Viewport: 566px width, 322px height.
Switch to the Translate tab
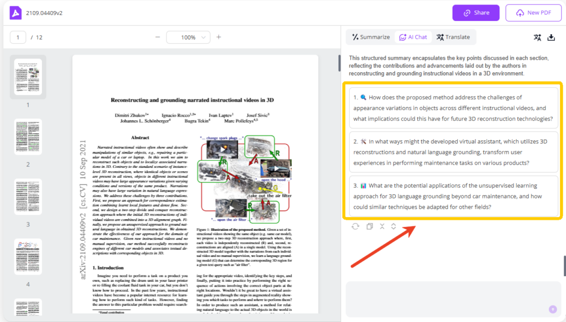point(453,37)
